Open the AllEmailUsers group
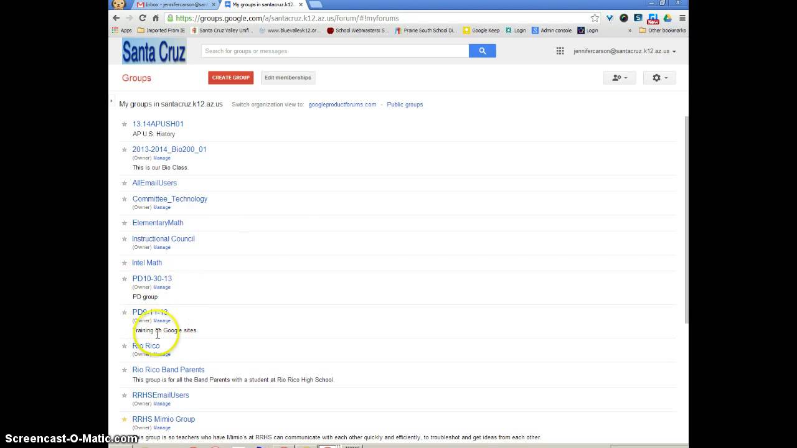Image resolution: width=797 pixels, height=448 pixels. tap(154, 183)
